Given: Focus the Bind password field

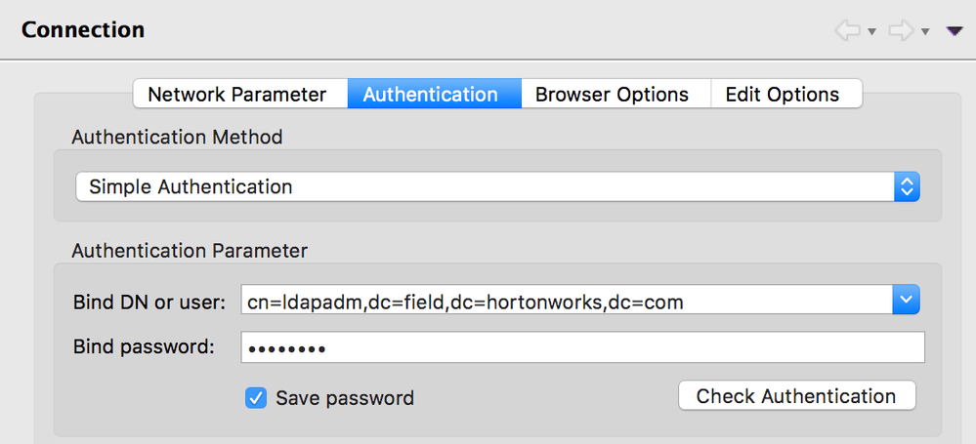Looking at the screenshot, I should 582,347.
